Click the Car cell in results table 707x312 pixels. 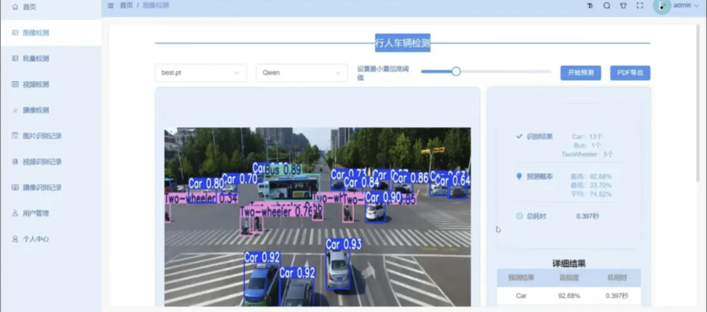pyautogui.click(x=521, y=296)
